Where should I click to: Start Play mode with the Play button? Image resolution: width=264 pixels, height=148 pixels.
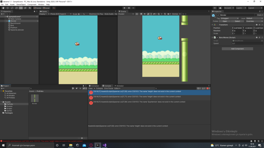[x=124, y=8]
